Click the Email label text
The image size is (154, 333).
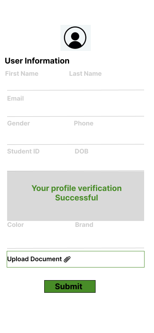[x=15, y=98]
